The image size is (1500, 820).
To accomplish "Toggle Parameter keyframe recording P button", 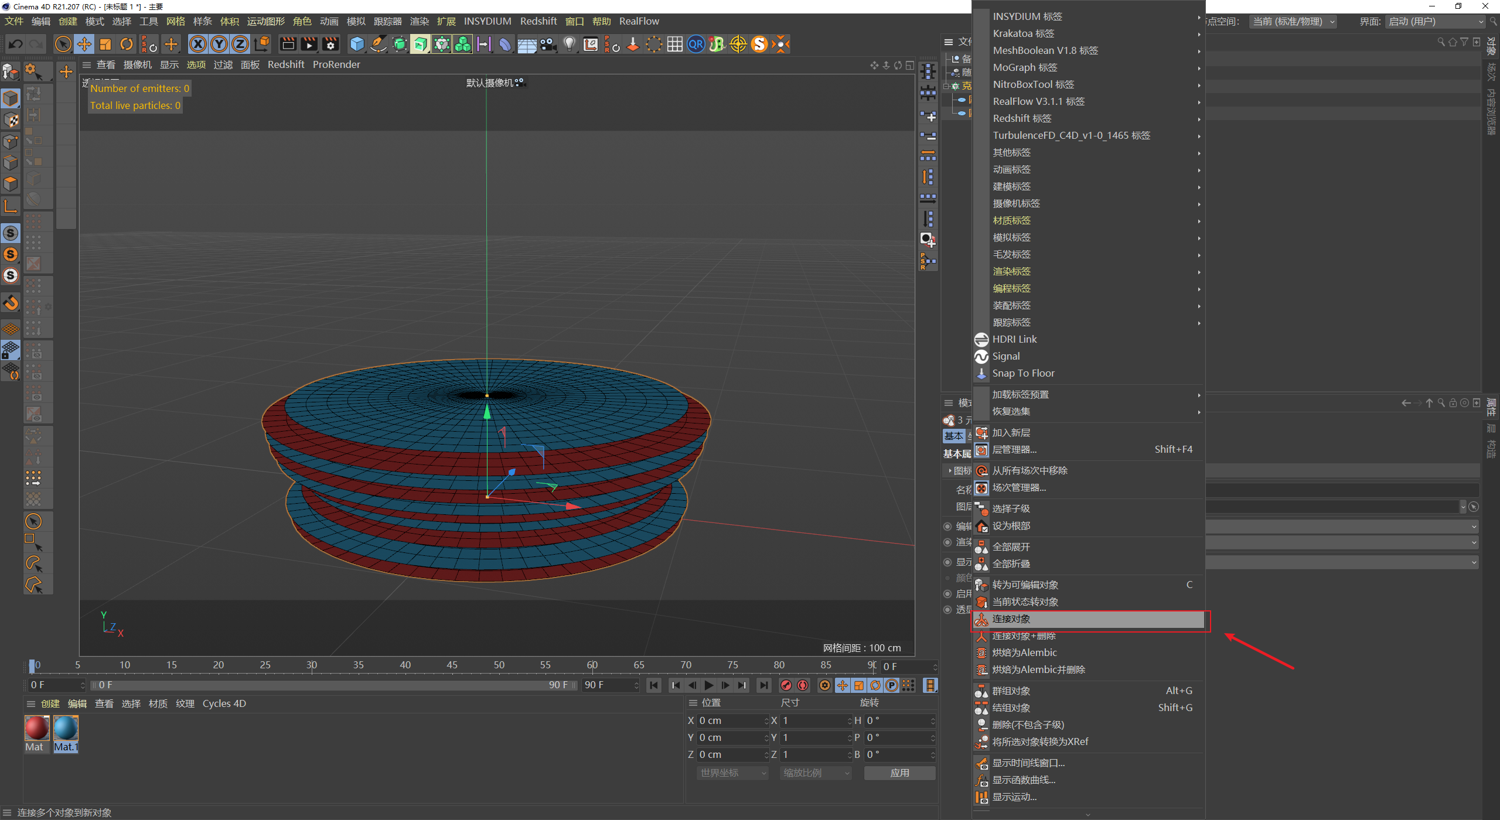I will [892, 685].
